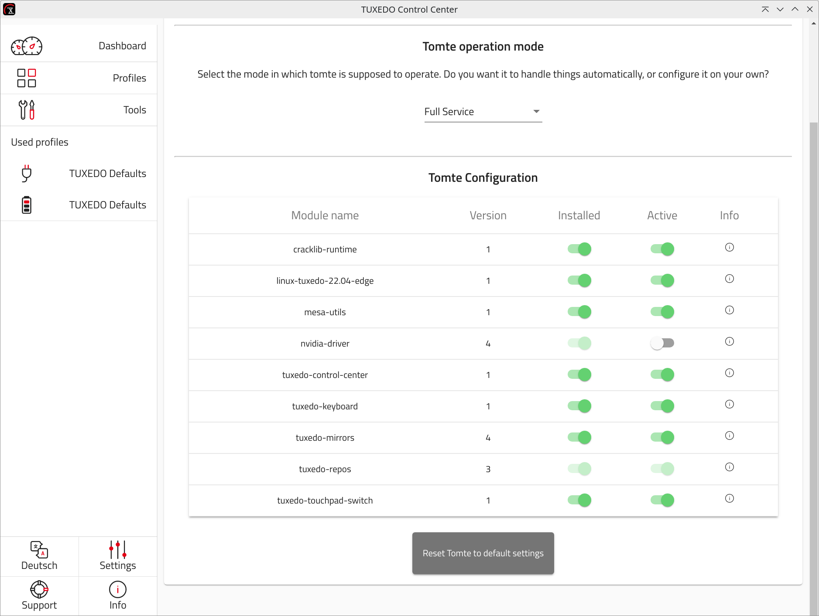
Task: Click the Module name column header
Action: coord(325,215)
